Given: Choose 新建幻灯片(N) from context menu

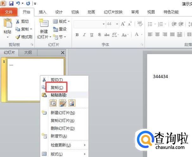Looking at the screenshot, I should 63,113.
